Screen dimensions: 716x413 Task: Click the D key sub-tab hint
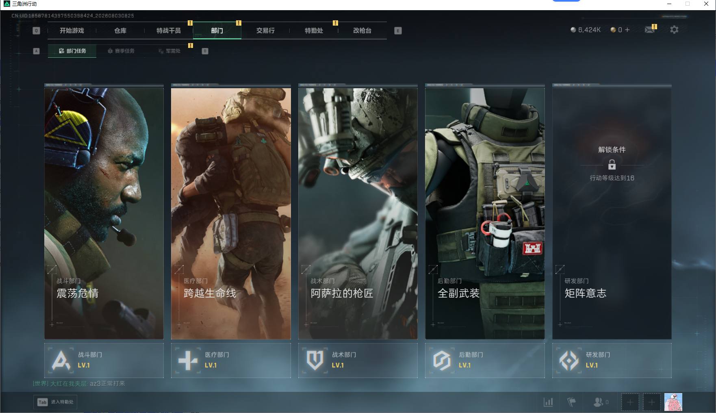click(x=205, y=51)
